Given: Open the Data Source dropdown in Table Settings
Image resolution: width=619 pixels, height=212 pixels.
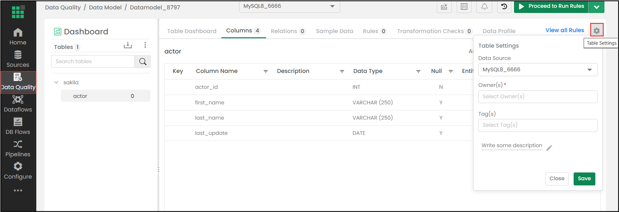Looking at the screenshot, I should point(537,70).
